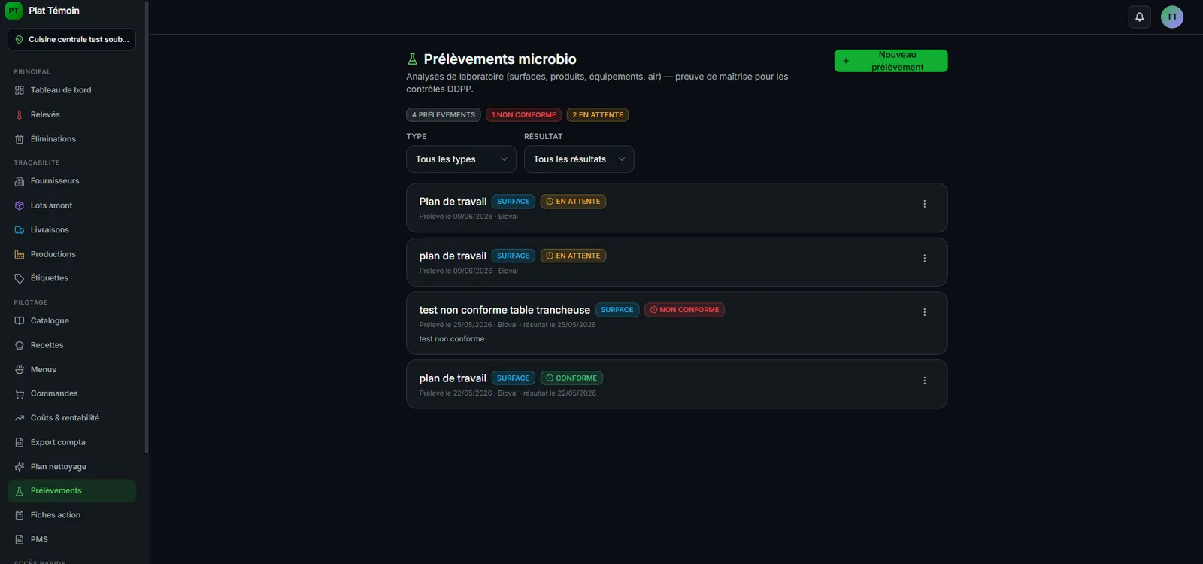Screen dimensions: 1203x564
Task: Open the Tous les types dropdown
Action: [x=461, y=159]
